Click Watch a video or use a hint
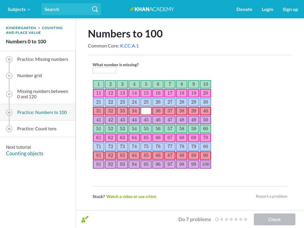Viewport: 304px width, 228px height. tap(131, 196)
